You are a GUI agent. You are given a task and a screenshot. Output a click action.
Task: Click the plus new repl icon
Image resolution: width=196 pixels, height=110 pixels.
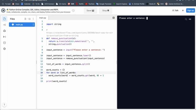[x=183, y=10]
